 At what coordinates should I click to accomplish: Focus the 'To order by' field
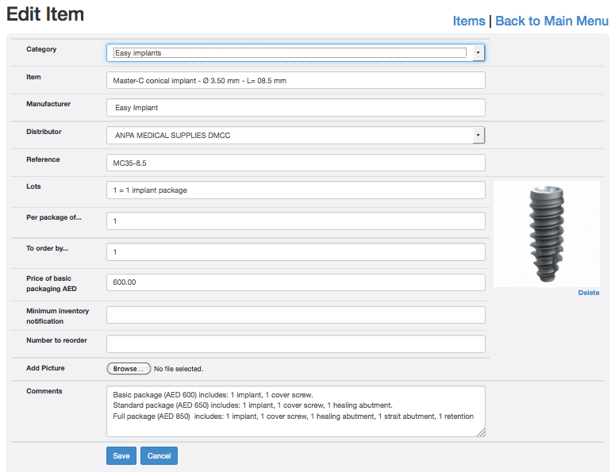coord(295,252)
